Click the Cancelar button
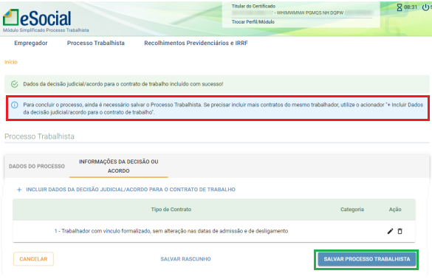 [33, 259]
